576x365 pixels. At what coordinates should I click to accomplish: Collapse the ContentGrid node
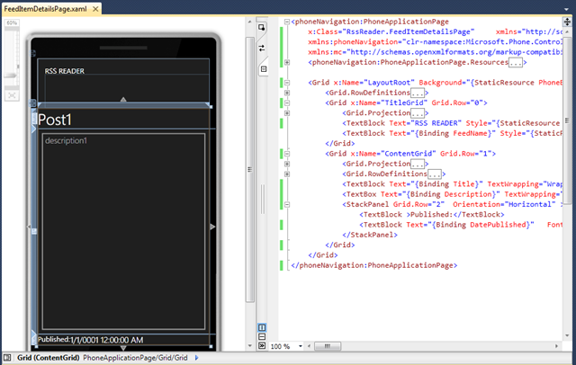(287, 154)
